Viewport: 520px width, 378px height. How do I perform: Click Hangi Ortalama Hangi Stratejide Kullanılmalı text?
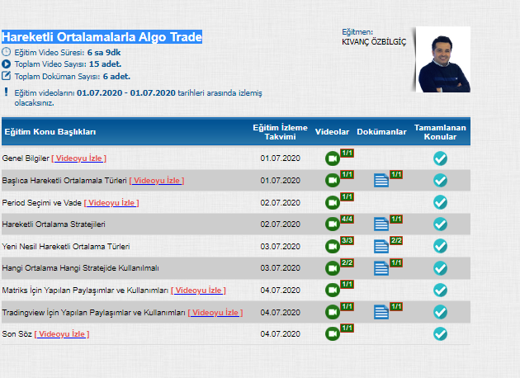(x=81, y=268)
